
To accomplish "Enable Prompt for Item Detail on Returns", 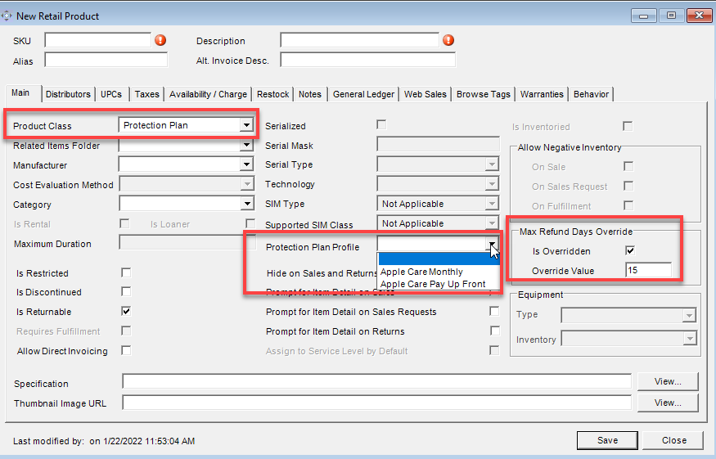I will click(494, 331).
